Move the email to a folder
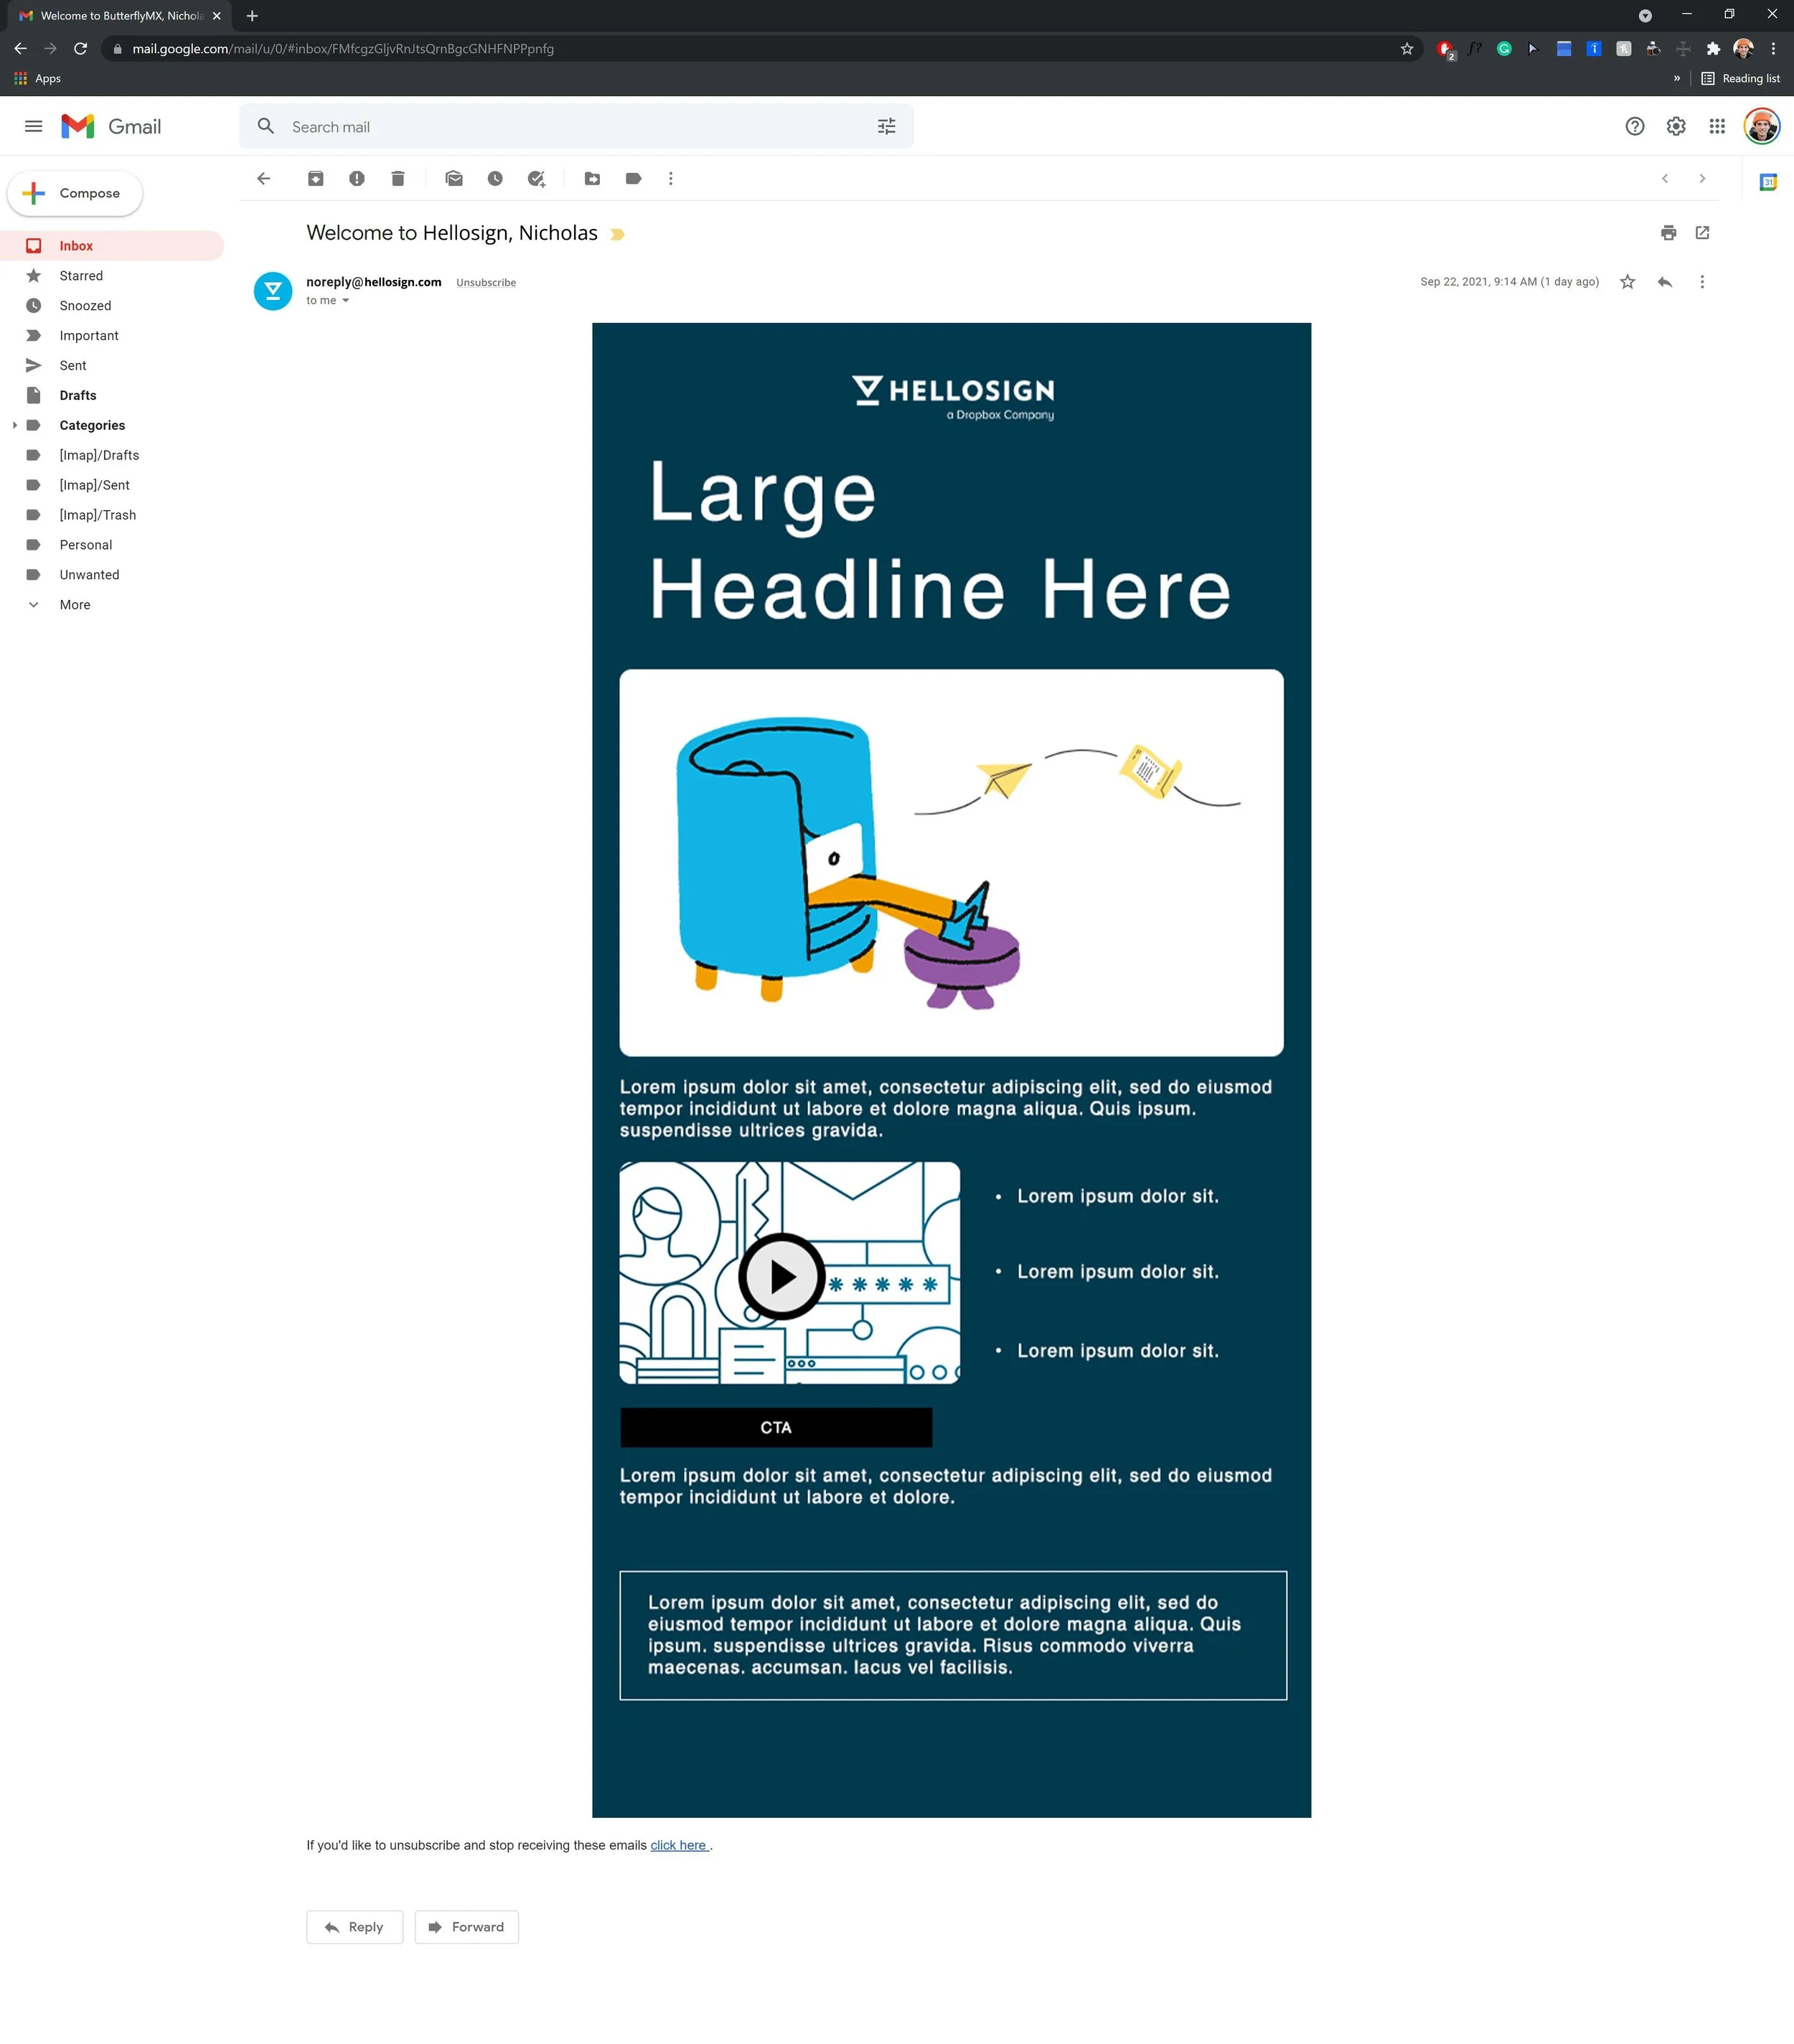Viewport: 1794px width, 2044px height. 592,178
